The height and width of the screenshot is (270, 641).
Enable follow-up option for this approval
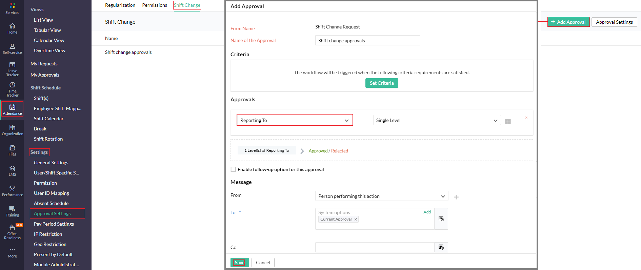point(233,169)
